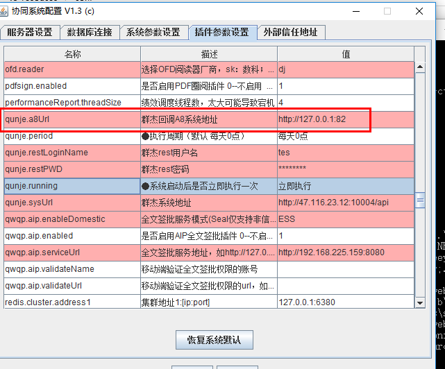Viewport: 445px width, 369px height.
Task: Select the 插件参数设置 tab
Action: 222,32
